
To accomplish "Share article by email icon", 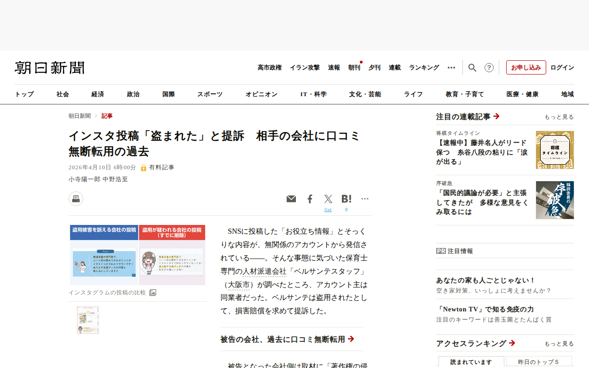I will pos(291,199).
